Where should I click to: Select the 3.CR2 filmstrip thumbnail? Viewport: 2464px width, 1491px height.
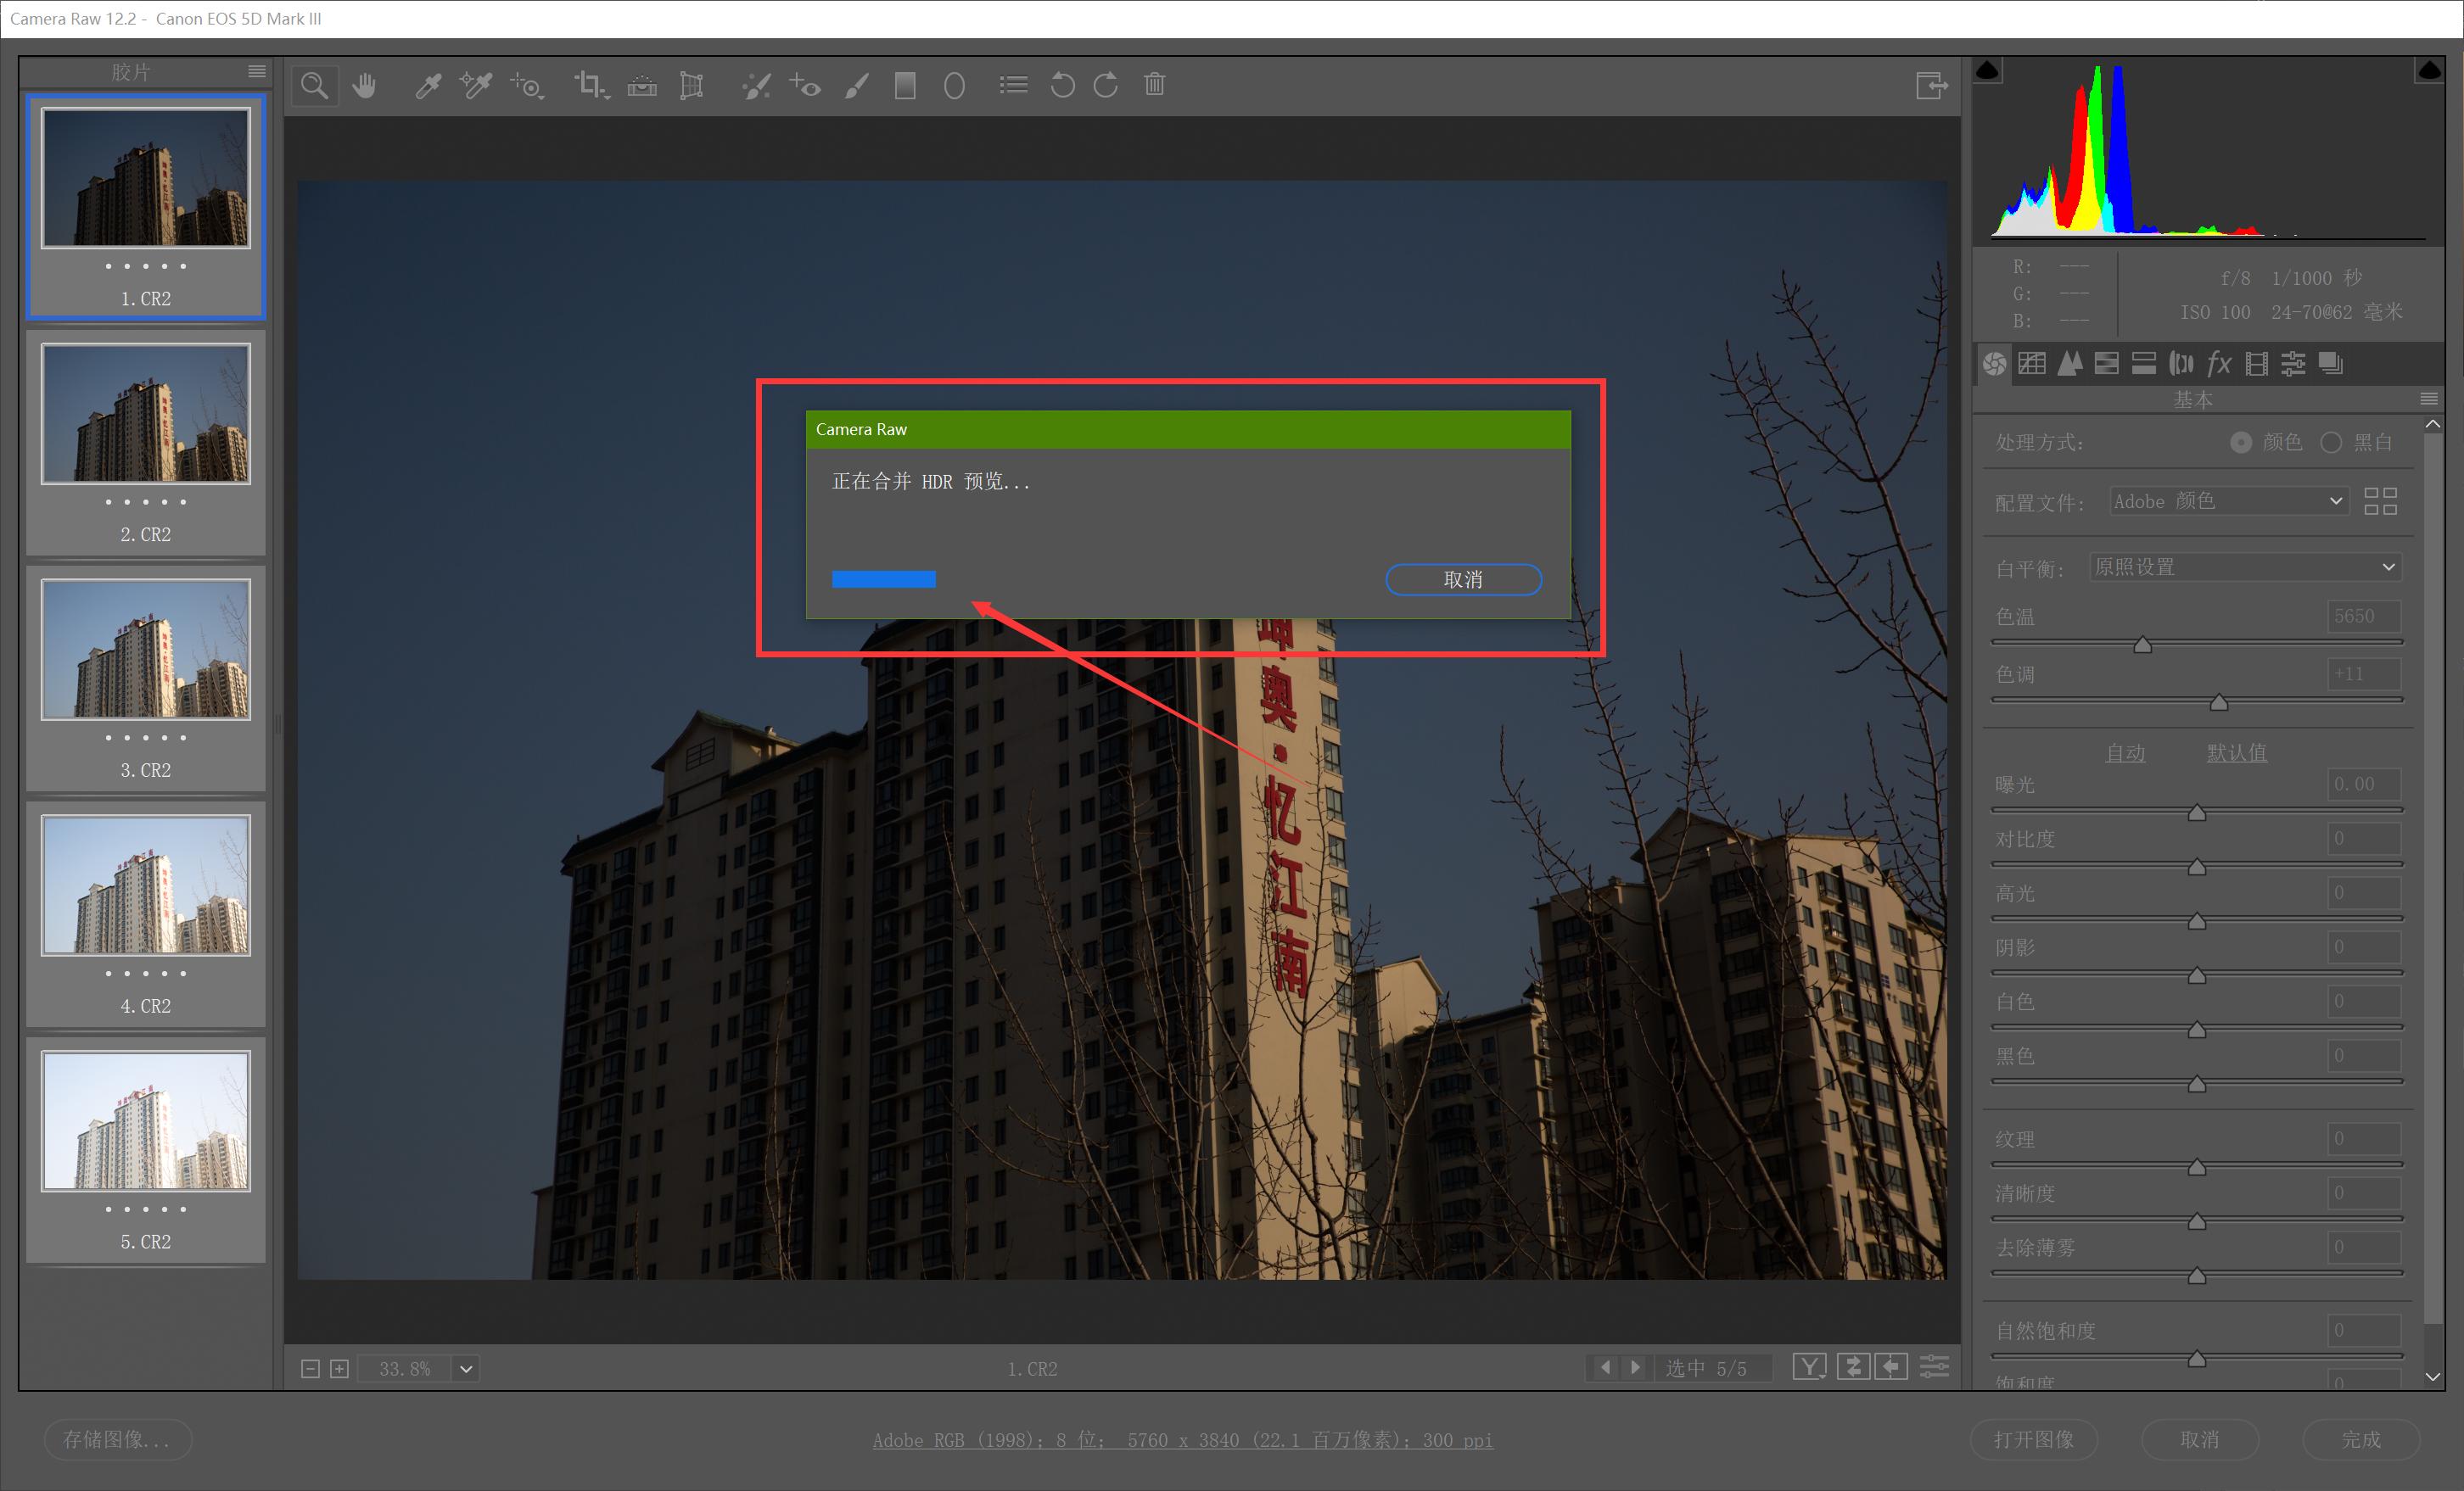click(146, 650)
